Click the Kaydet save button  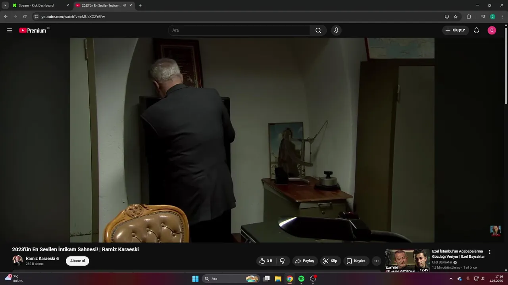[x=356, y=261]
